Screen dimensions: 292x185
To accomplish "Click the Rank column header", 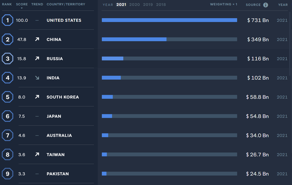I will 7,4.
